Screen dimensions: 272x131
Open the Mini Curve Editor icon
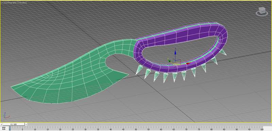coord(4,128)
